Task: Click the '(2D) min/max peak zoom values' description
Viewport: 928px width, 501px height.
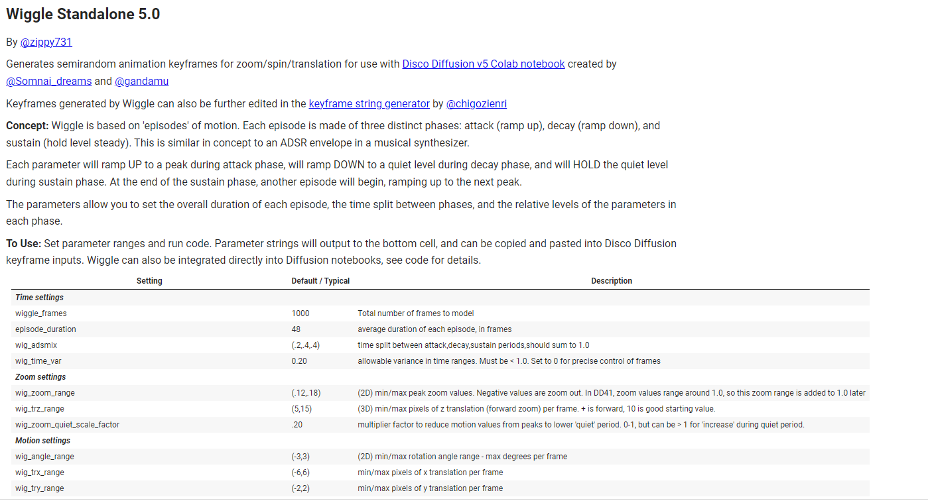Action: coord(612,393)
